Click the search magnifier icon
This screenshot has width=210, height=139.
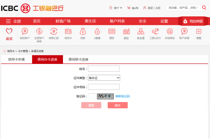coord(204,8)
